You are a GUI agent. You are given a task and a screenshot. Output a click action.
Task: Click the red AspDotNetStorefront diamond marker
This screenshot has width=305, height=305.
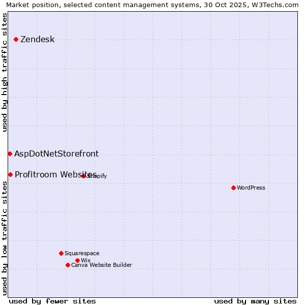[10, 154]
